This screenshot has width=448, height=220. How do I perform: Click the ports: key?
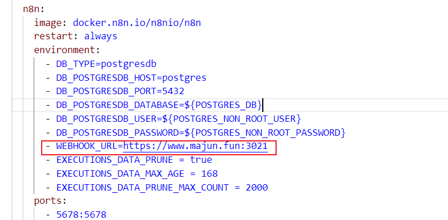[x=50, y=201]
